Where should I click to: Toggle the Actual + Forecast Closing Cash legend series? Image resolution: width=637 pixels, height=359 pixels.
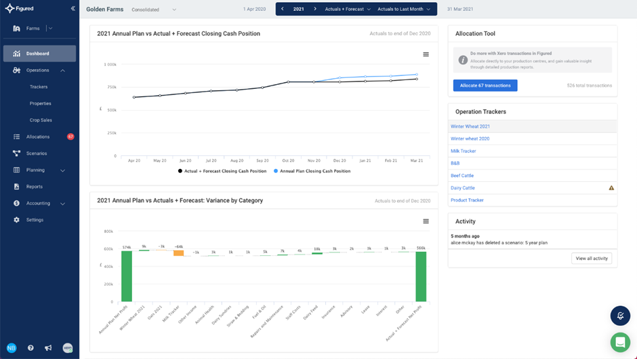coord(222,171)
